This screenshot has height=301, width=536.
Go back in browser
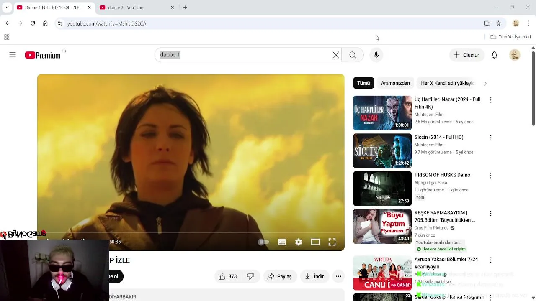tap(8, 23)
